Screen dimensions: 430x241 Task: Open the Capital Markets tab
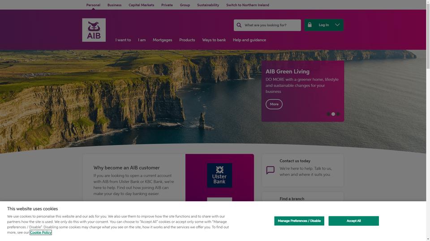click(x=141, y=5)
